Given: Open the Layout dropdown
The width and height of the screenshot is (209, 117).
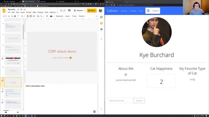Looking at the screenshot, I should (68, 16).
